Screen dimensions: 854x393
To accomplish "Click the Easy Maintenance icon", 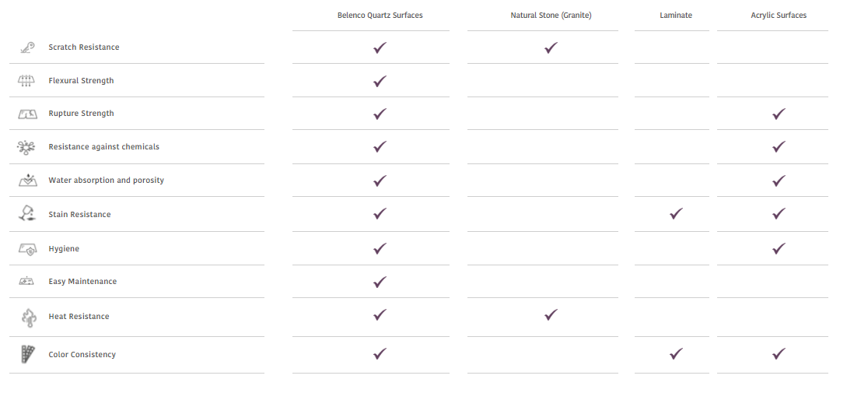I will [26, 281].
